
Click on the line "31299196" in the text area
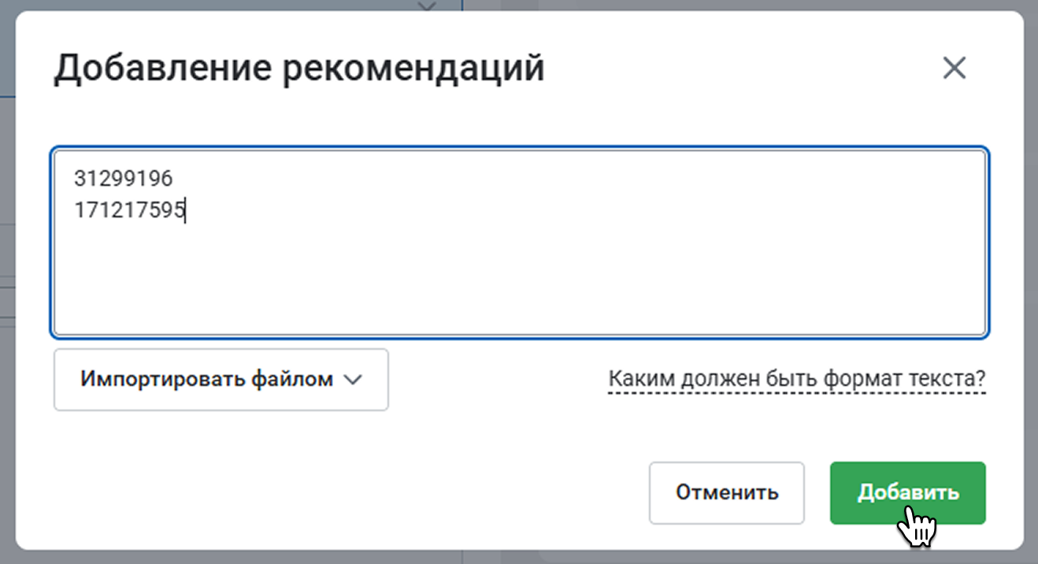123,179
